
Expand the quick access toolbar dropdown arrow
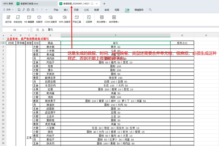47,10
